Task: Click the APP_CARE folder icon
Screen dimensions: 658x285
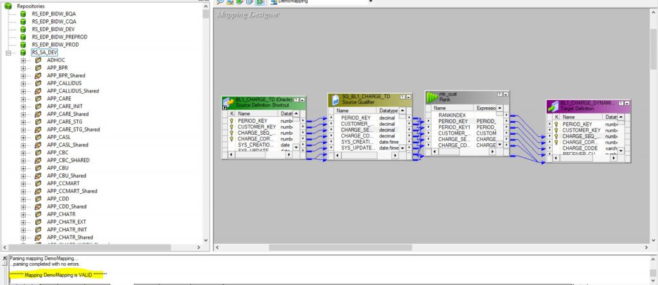Action: click(38, 98)
